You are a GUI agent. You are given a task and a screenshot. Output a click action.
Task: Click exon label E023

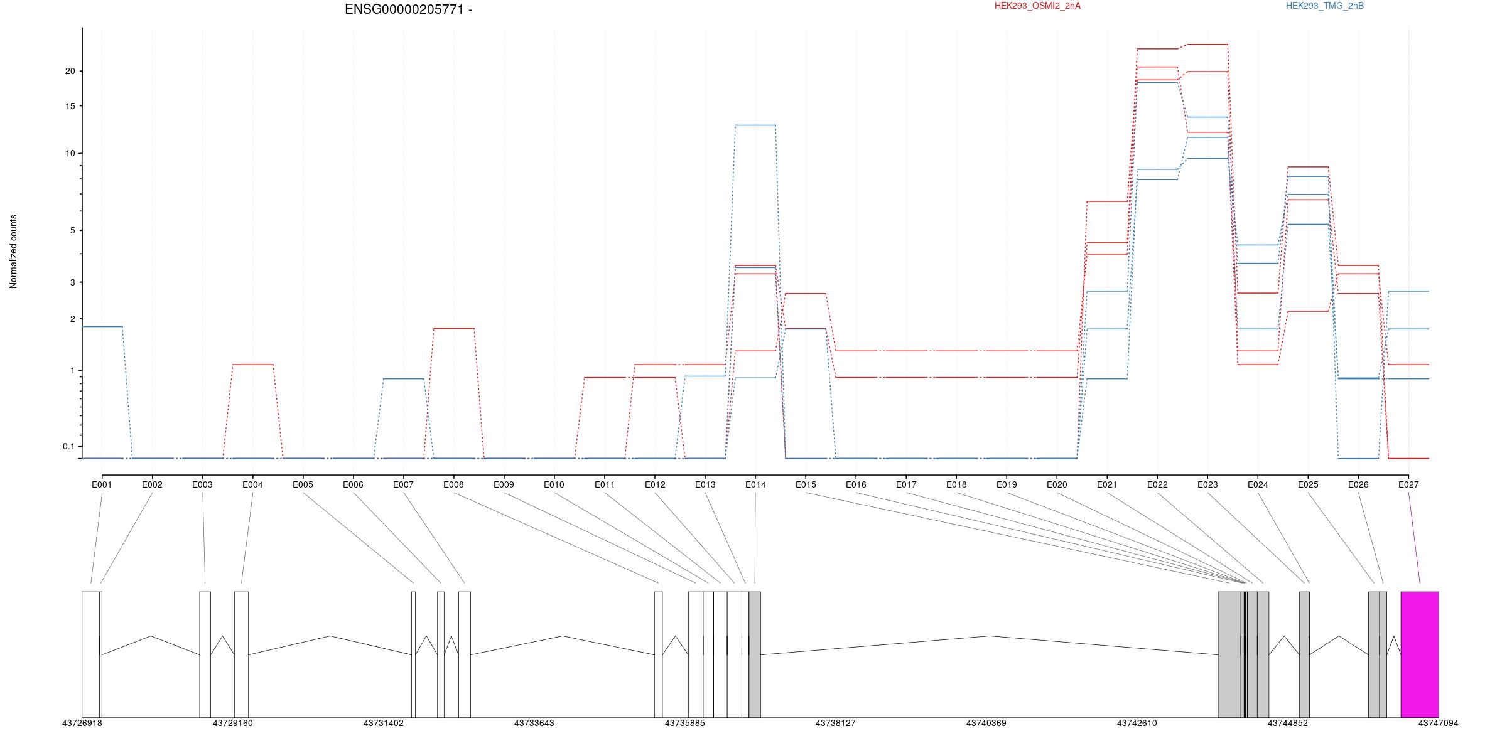(x=1207, y=484)
